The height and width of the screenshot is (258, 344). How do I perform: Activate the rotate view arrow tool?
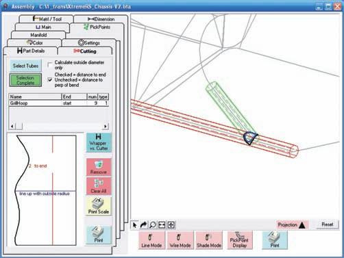[x=143, y=225]
